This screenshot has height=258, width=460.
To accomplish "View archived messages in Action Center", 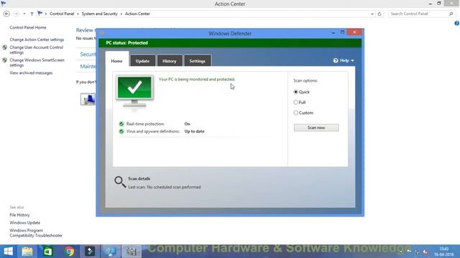I will pos(31,73).
